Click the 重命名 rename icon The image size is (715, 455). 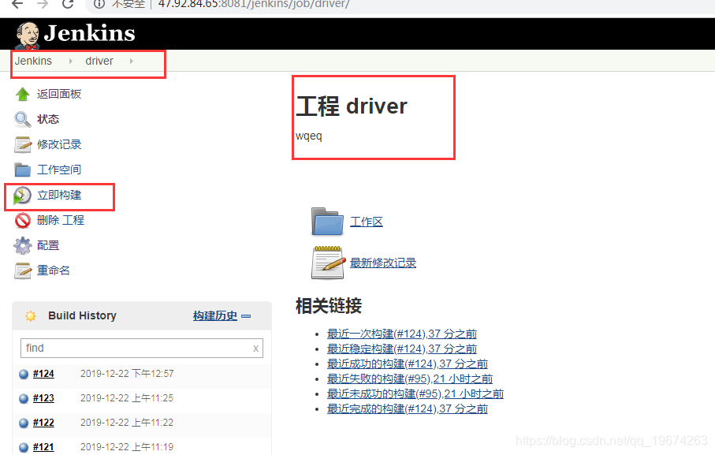coord(23,270)
